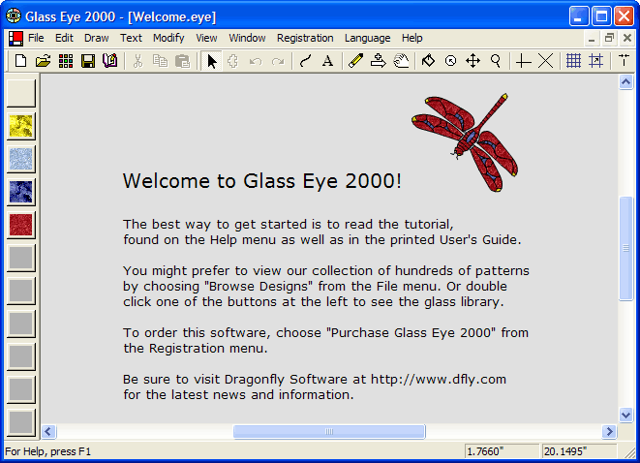The width and height of the screenshot is (640, 463).
Task: Open the Modify menu
Action: click(x=168, y=38)
